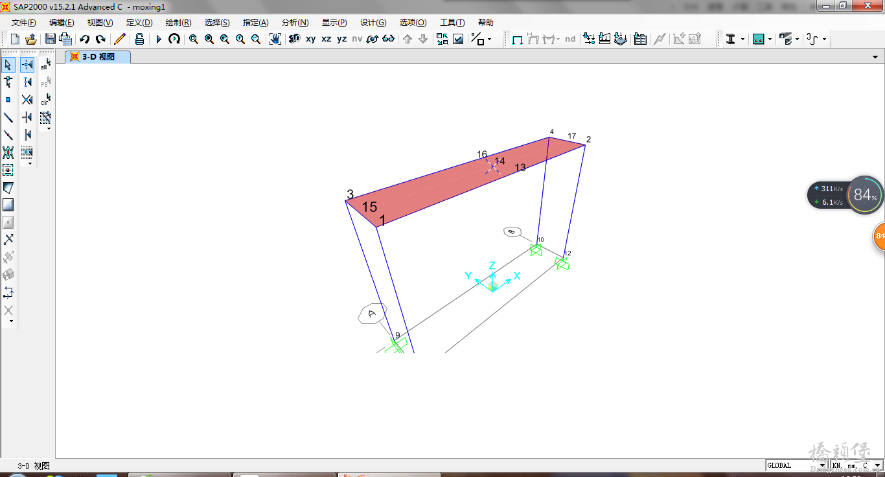Toggle perspective view glasses icon
885x477 pixels.
click(389, 39)
